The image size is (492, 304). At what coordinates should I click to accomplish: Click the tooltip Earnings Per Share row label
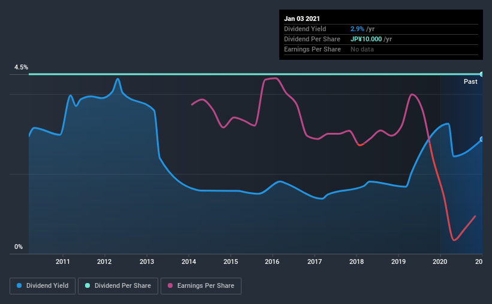[312, 49]
